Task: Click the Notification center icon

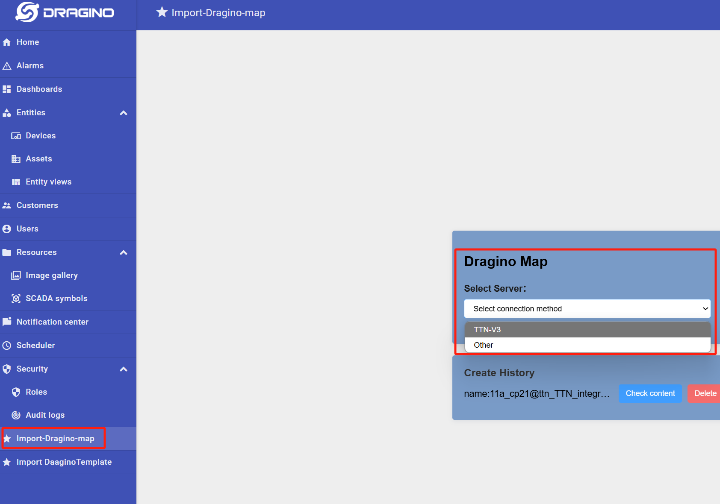Action: click(x=7, y=322)
